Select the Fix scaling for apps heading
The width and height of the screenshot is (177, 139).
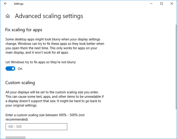pyautogui.click(x=24, y=30)
